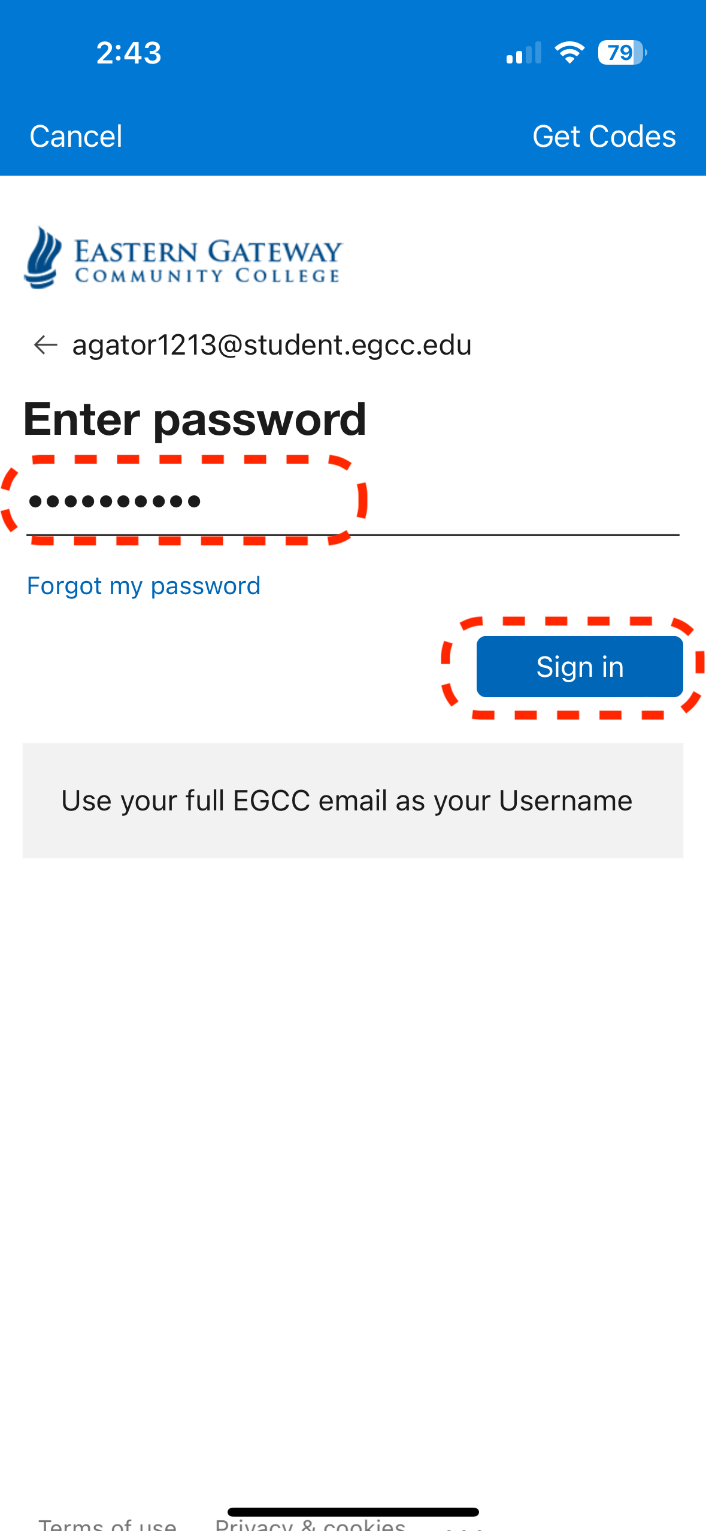Tap the agator1213@student.egcc.edu account email

272,345
